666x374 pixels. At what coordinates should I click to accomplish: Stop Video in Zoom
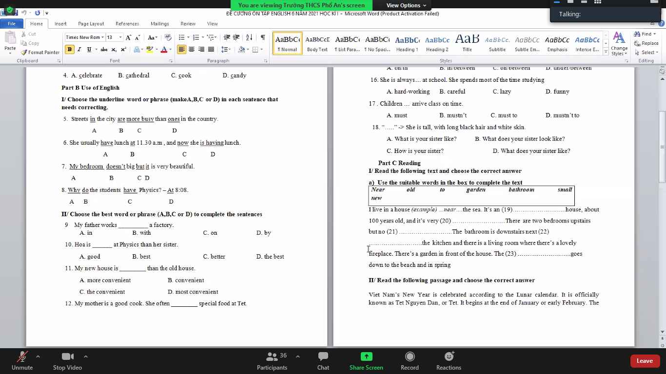pyautogui.click(x=67, y=361)
